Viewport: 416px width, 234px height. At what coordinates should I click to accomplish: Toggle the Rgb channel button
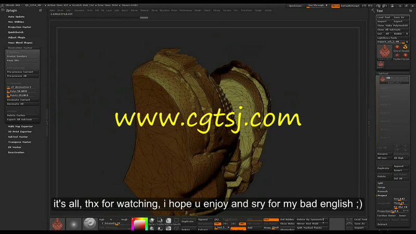(102, 219)
